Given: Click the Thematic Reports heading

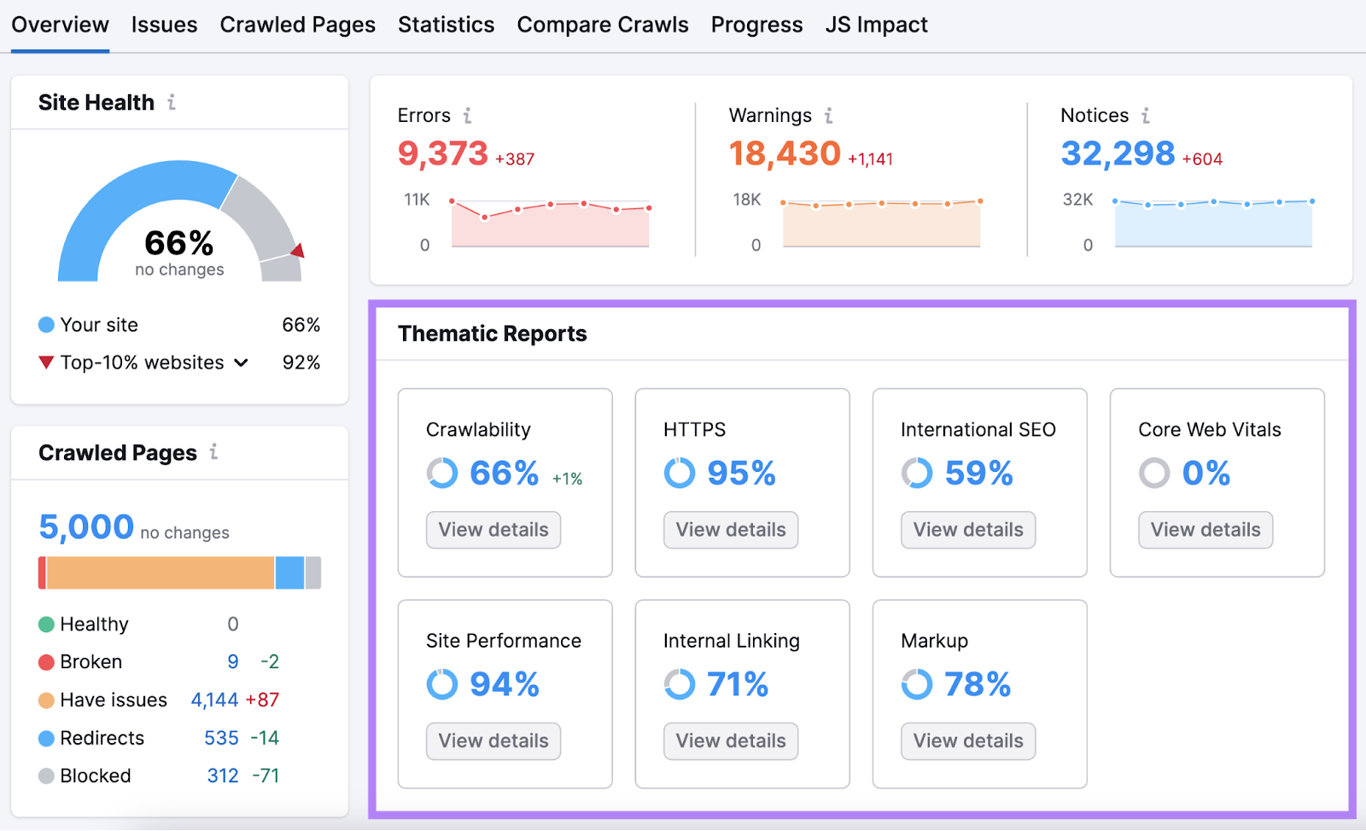Looking at the screenshot, I should tap(493, 334).
